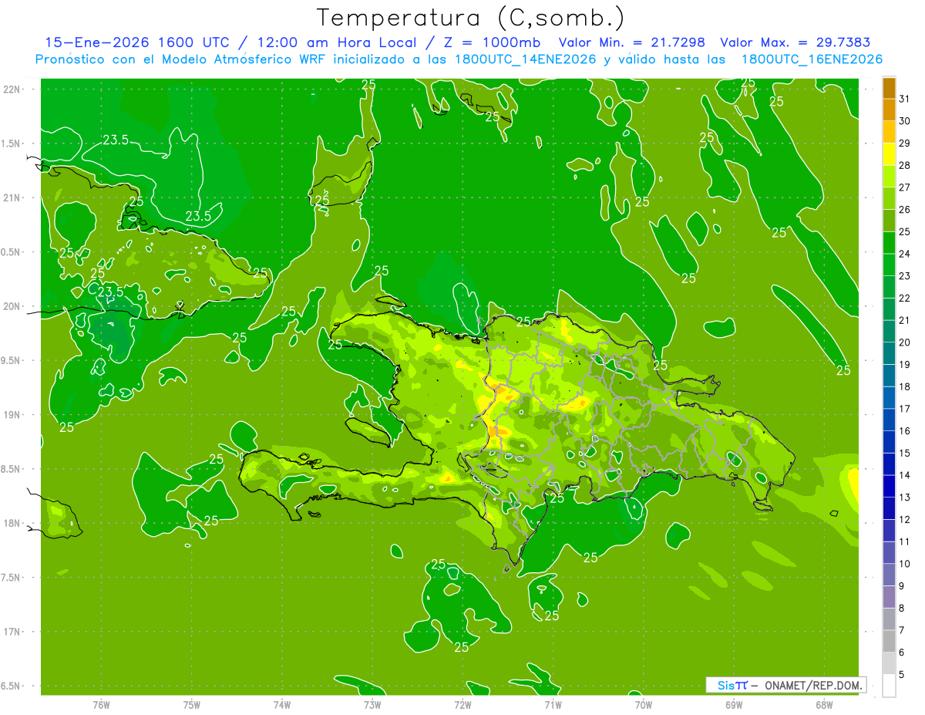Screen dimensions: 925x715
Task: Click the title "Temperatura (C,somb.)"
Action: (x=470, y=17)
